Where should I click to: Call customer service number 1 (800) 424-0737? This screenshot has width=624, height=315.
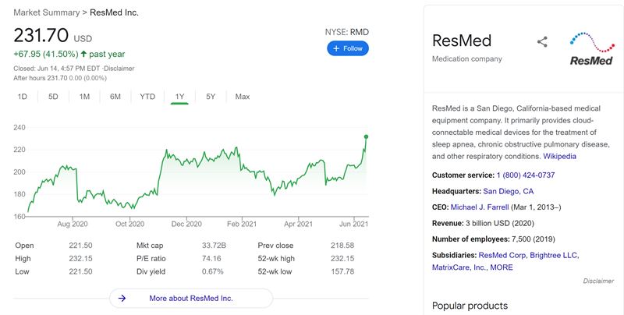(525, 175)
